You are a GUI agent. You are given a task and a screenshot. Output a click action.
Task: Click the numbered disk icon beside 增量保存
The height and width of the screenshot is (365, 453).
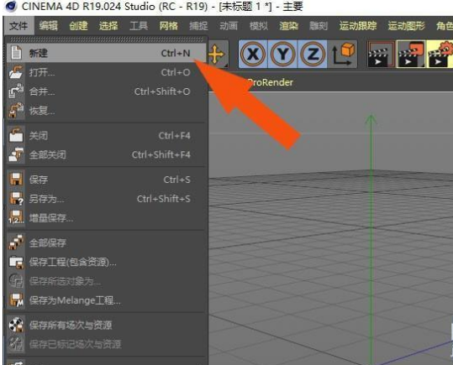tap(16, 218)
